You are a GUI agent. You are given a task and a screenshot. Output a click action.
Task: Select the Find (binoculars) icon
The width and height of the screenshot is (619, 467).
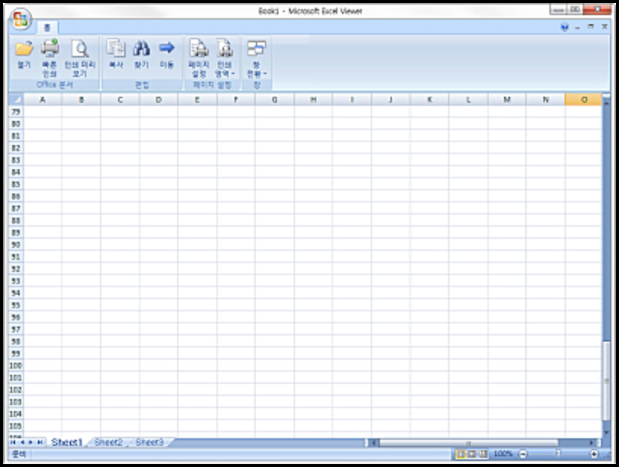click(142, 49)
